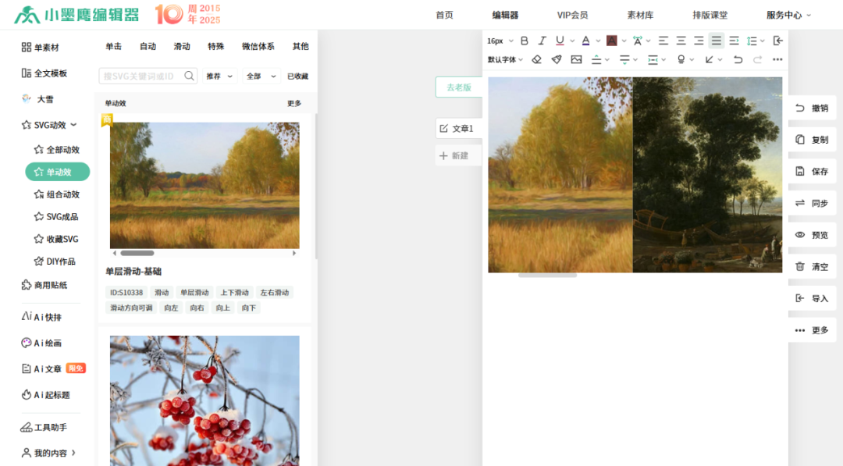Image resolution: width=843 pixels, height=466 pixels.
Task: Expand the line height dropdown arrow
Action: [x=763, y=41]
